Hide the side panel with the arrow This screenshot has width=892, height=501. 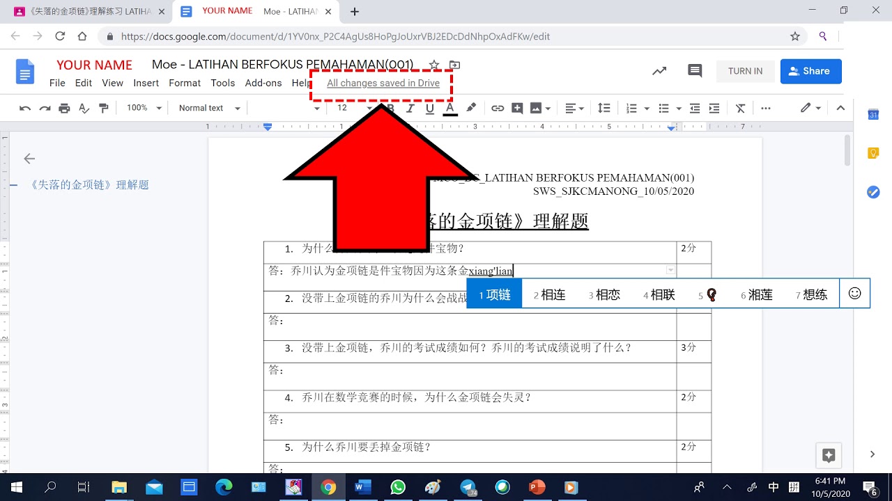(872, 454)
